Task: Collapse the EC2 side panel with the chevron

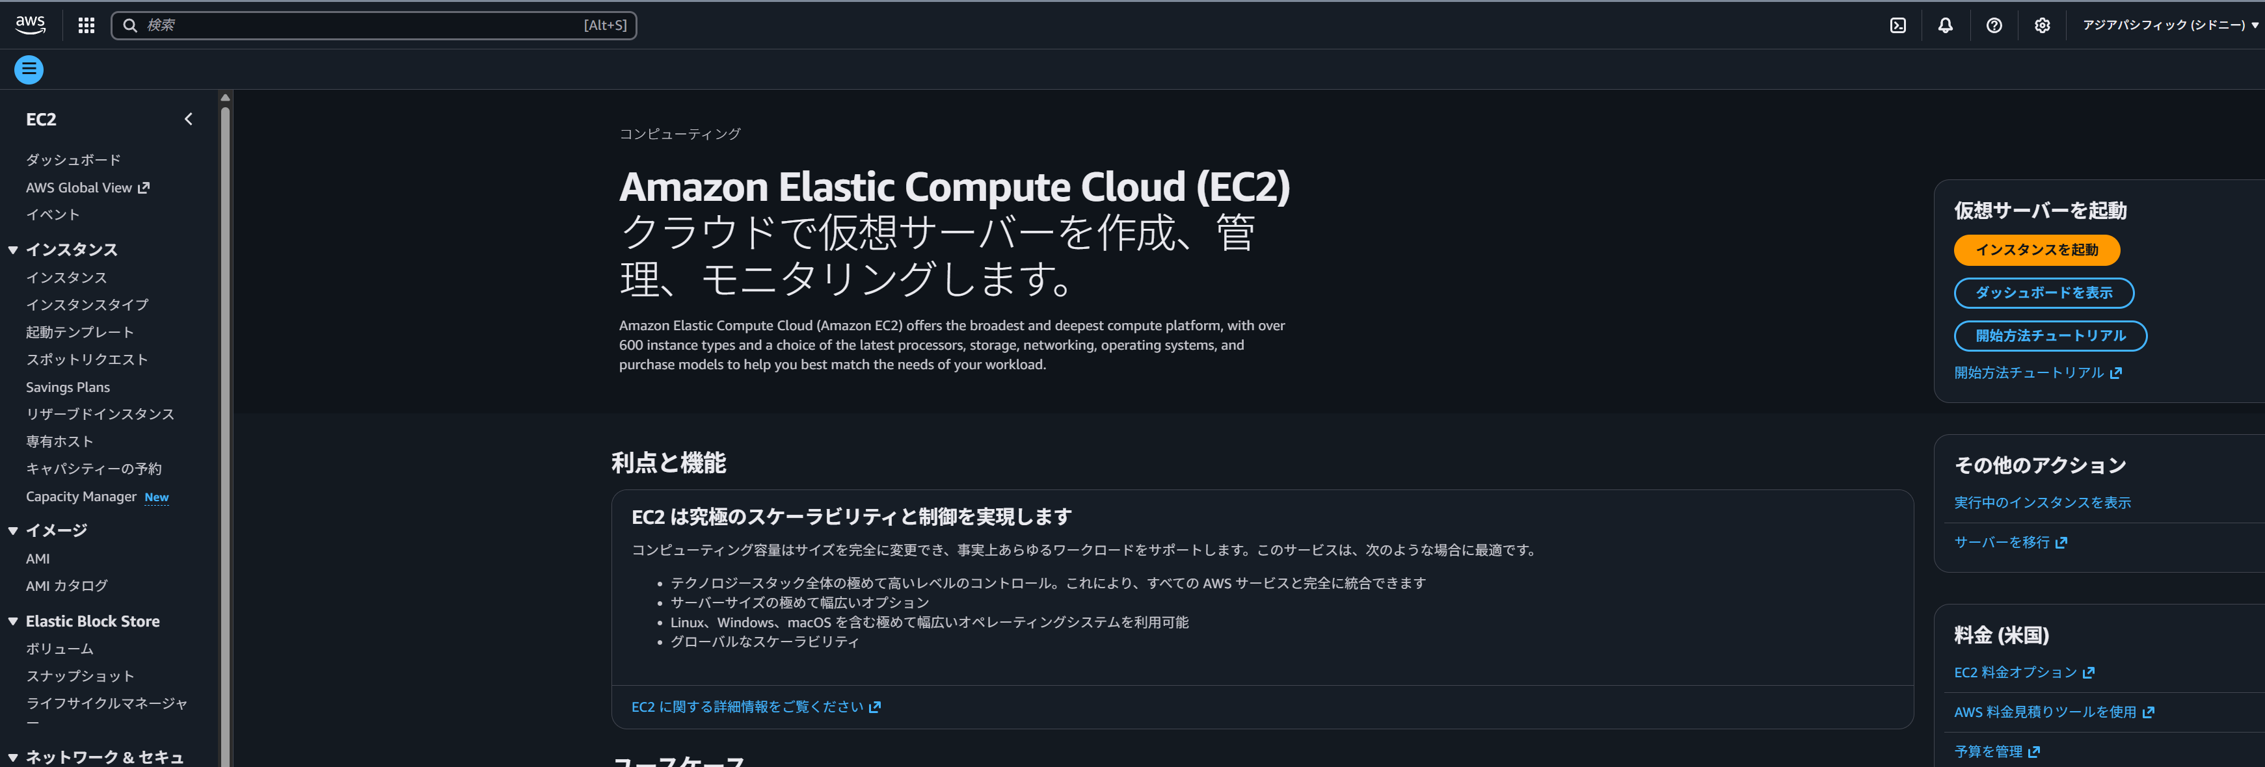Action: click(x=188, y=118)
